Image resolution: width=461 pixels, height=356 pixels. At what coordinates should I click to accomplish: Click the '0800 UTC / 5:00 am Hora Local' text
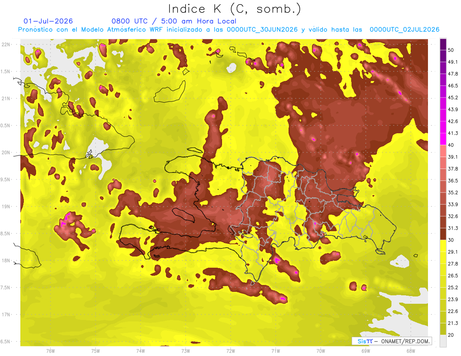coord(174,21)
